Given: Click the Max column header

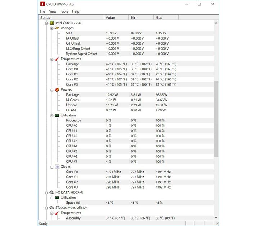Looking at the screenshot, I should 165,18.
